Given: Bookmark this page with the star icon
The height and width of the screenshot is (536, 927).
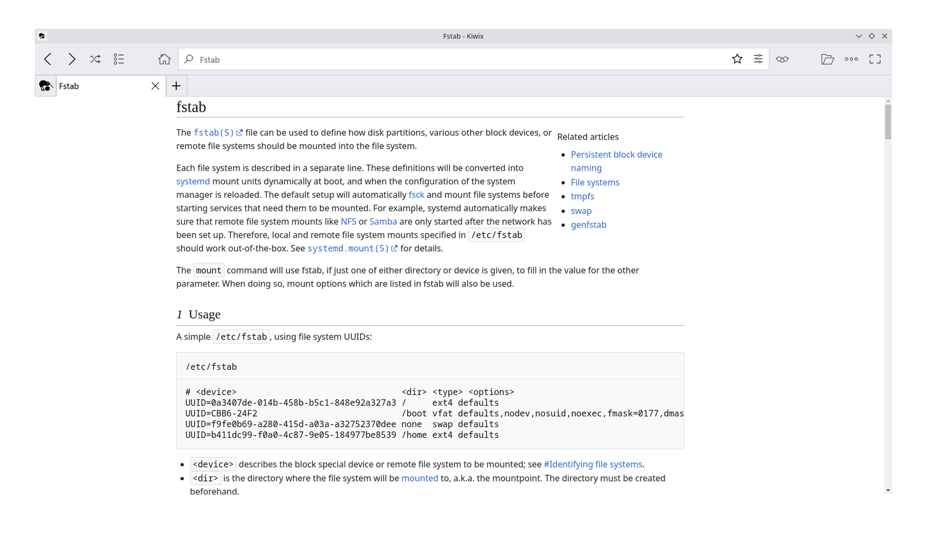Looking at the screenshot, I should click(737, 59).
